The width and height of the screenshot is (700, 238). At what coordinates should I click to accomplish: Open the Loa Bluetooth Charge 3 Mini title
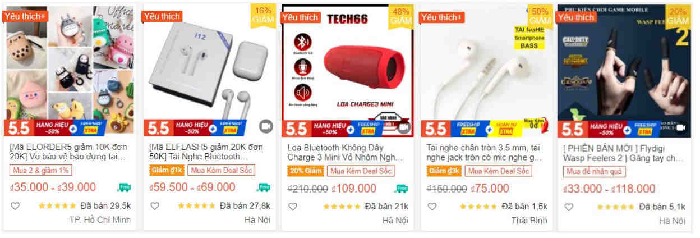tap(346, 152)
